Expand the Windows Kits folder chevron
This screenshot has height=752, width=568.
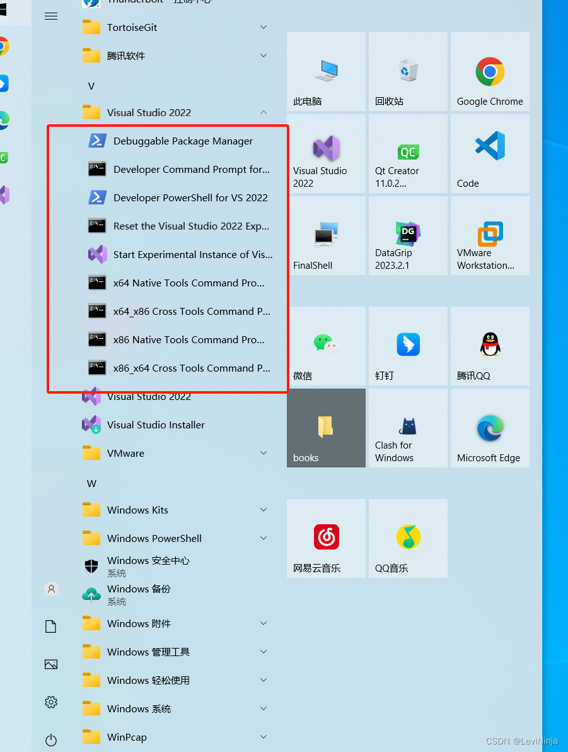[263, 510]
